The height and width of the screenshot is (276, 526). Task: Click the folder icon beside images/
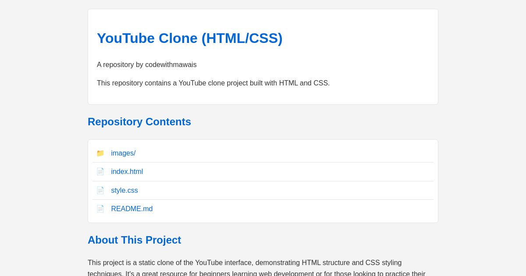[100, 153]
